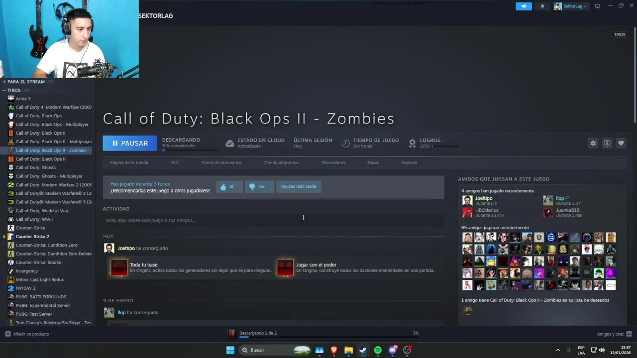Image resolution: width=637 pixels, height=358 pixels.
Task: Recommend the game with Sí button
Action: tap(230, 186)
